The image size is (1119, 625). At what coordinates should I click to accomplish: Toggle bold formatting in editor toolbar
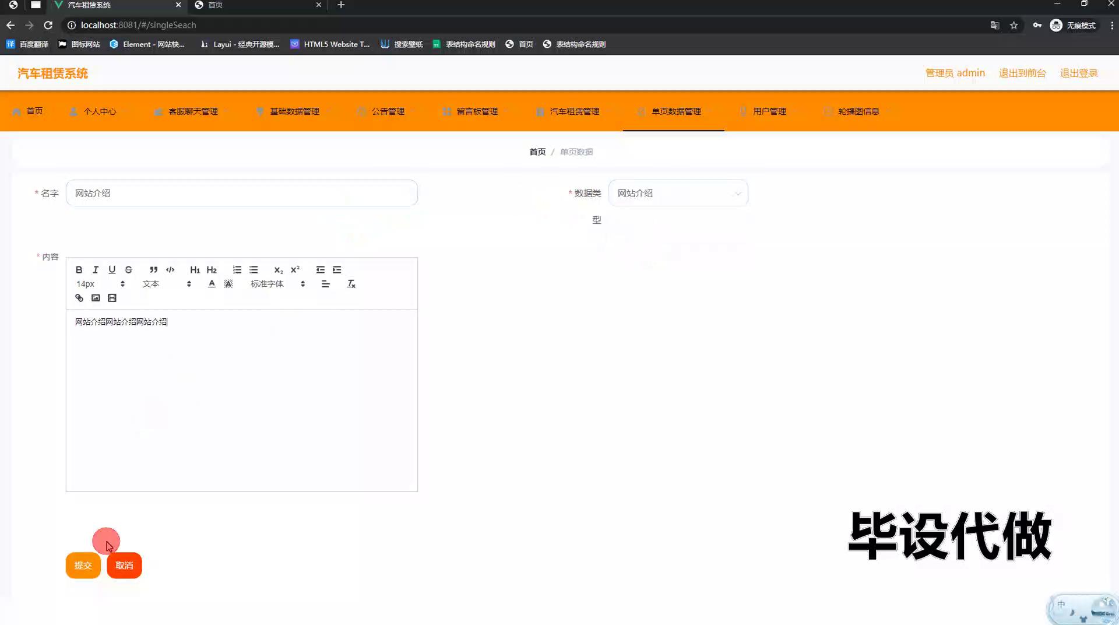[79, 269]
